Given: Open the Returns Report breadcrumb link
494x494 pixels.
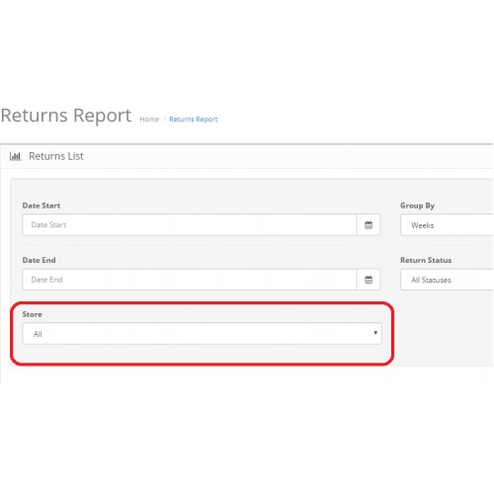Looking at the screenshot, I should click(x=194, y=120).
